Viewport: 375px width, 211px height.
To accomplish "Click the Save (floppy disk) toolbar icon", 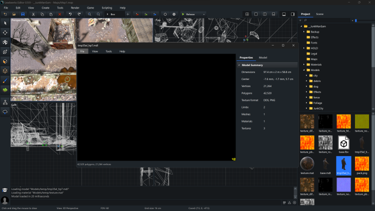I will point(23,14).
